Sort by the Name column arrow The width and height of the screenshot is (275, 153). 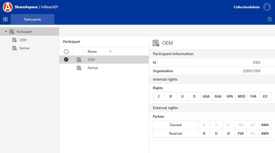[110, 52]
